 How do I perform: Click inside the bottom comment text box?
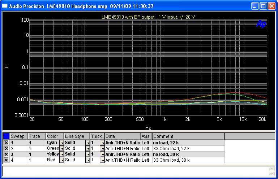click(x=136, y=171)
